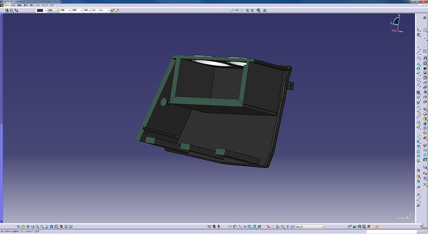
Task: Select the Pan view tool
Action: pyautogui.click(x=28, y=226)
